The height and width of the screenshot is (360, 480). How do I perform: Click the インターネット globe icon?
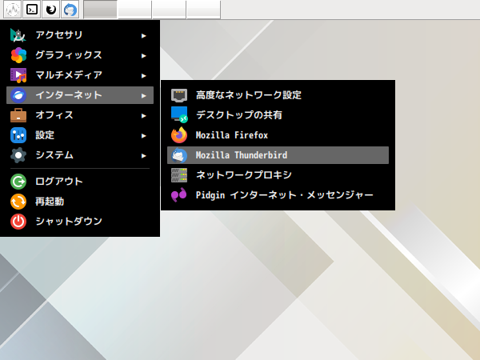point(18,95)
